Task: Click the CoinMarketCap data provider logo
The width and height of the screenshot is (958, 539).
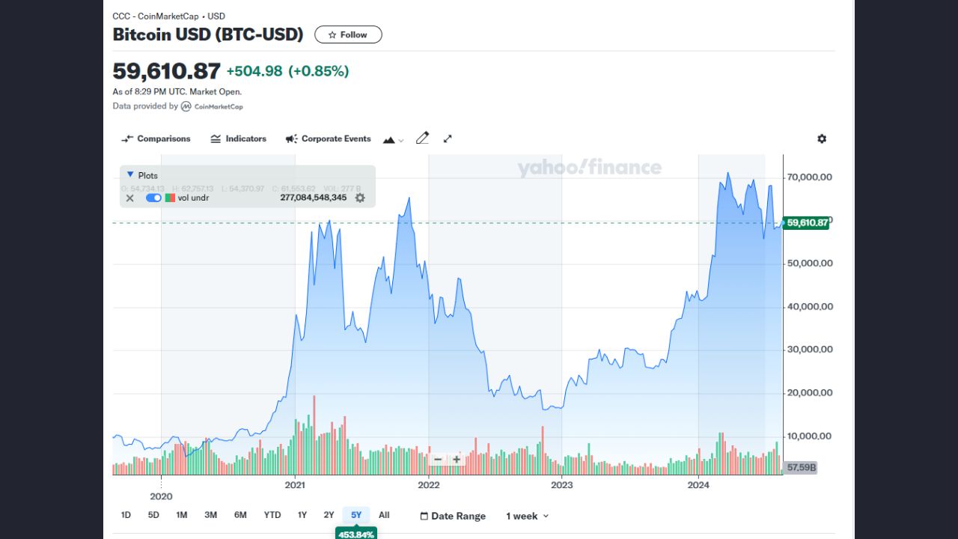Action: pos(212,106)
